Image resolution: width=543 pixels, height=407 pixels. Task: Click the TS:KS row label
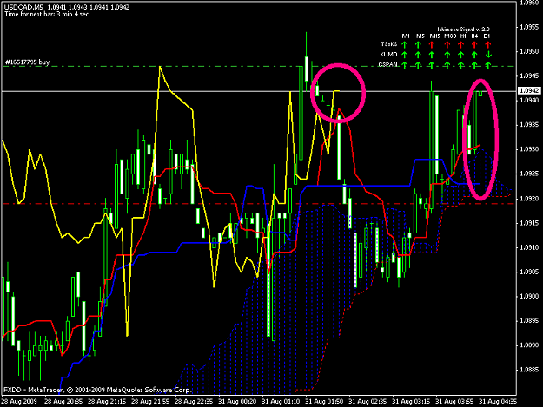coord(389,44)
